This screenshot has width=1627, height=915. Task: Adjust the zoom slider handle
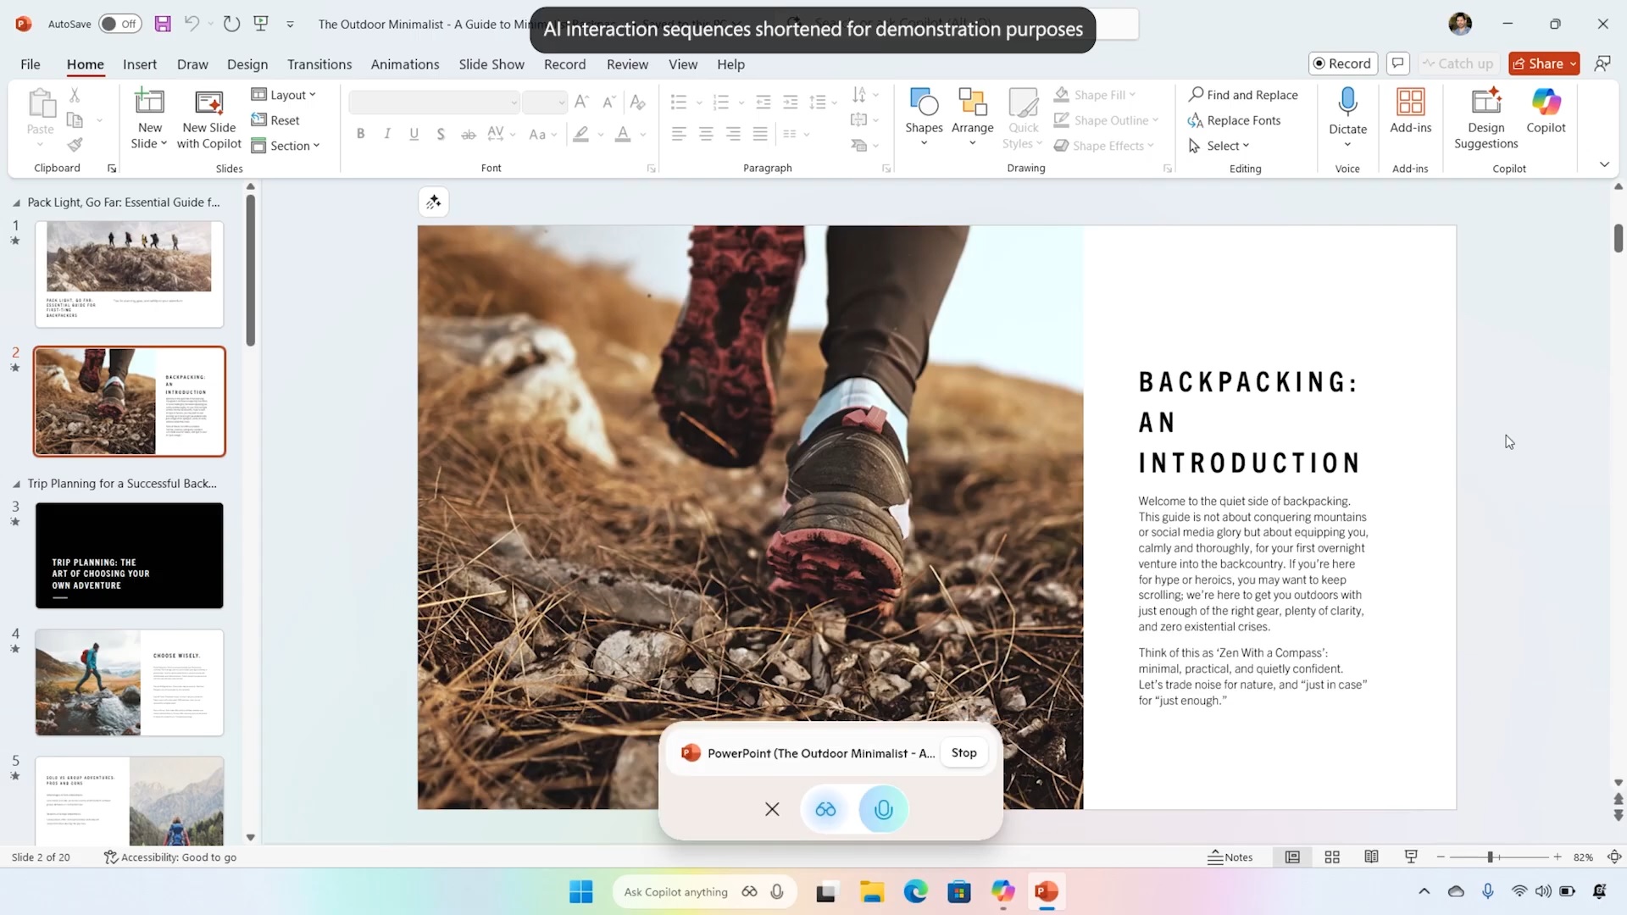(1490, 857)
